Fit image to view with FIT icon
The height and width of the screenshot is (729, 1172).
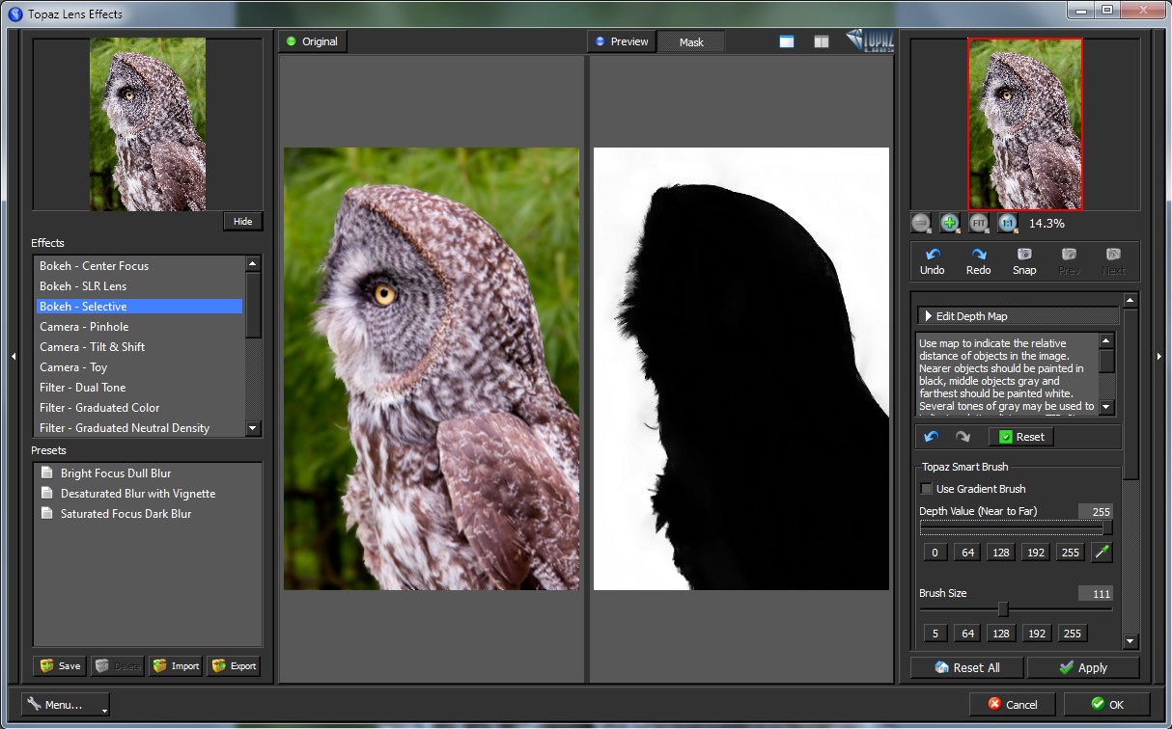[979, 223]
